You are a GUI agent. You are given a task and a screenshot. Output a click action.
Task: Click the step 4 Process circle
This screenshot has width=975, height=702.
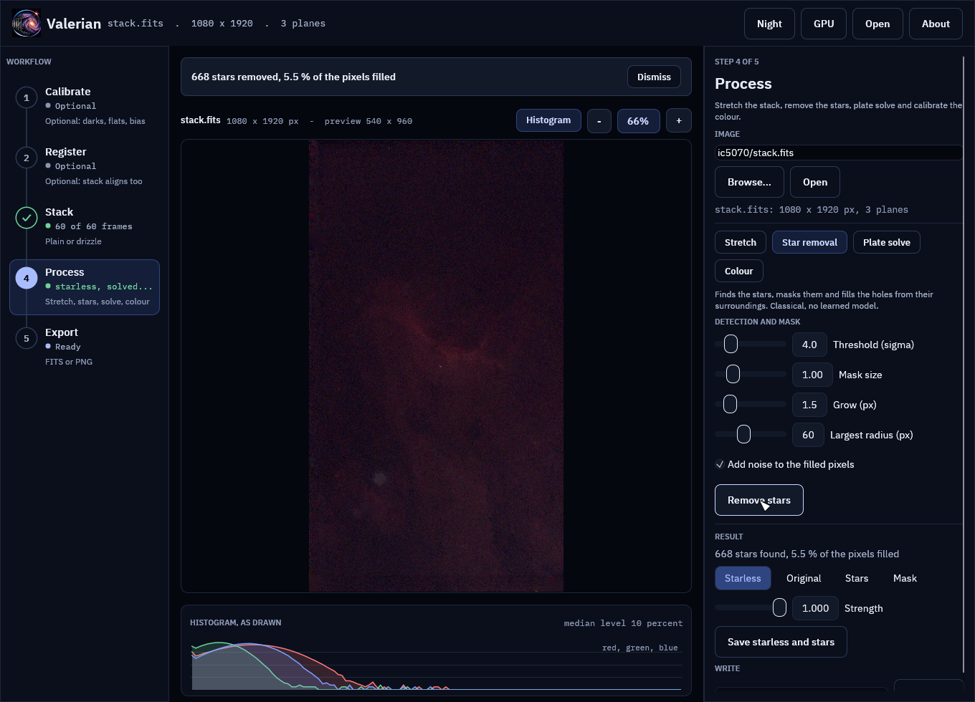27,278
